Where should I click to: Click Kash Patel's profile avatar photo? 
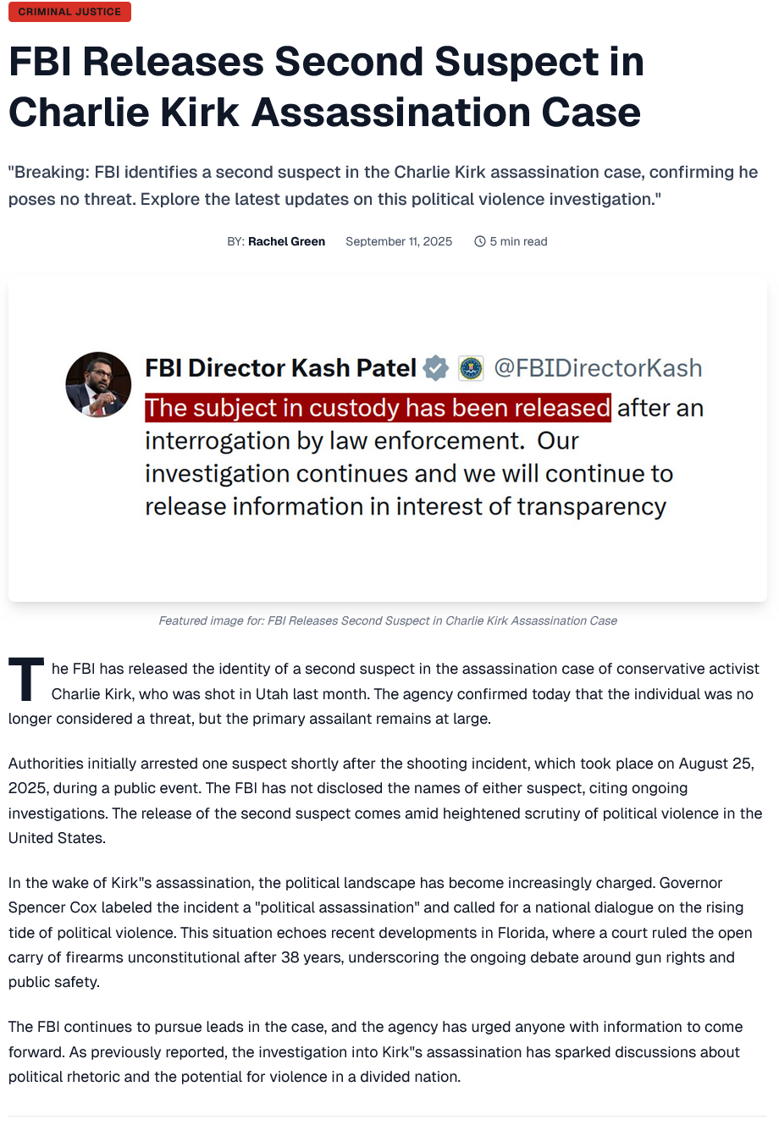point(98,384)
